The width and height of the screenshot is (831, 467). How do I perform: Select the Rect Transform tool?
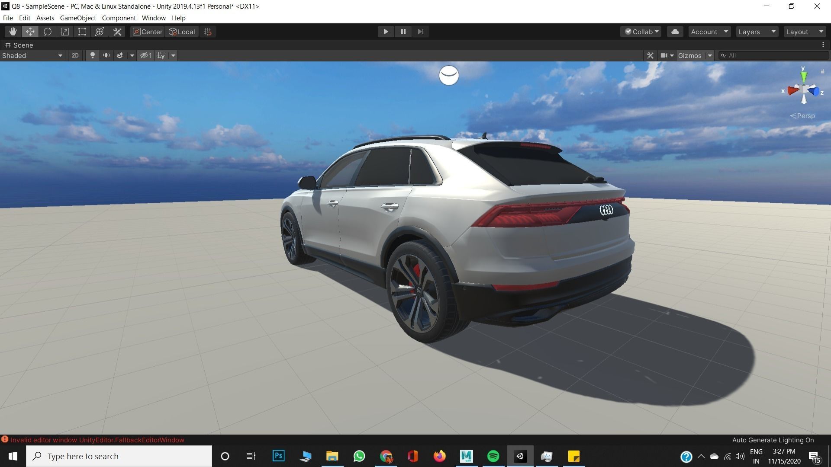click(x=82, y=31)
